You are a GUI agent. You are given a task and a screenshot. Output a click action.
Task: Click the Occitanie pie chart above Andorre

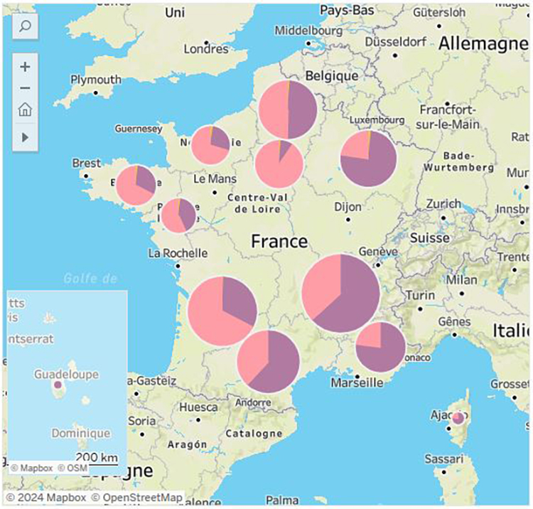[x=269, y=362]
